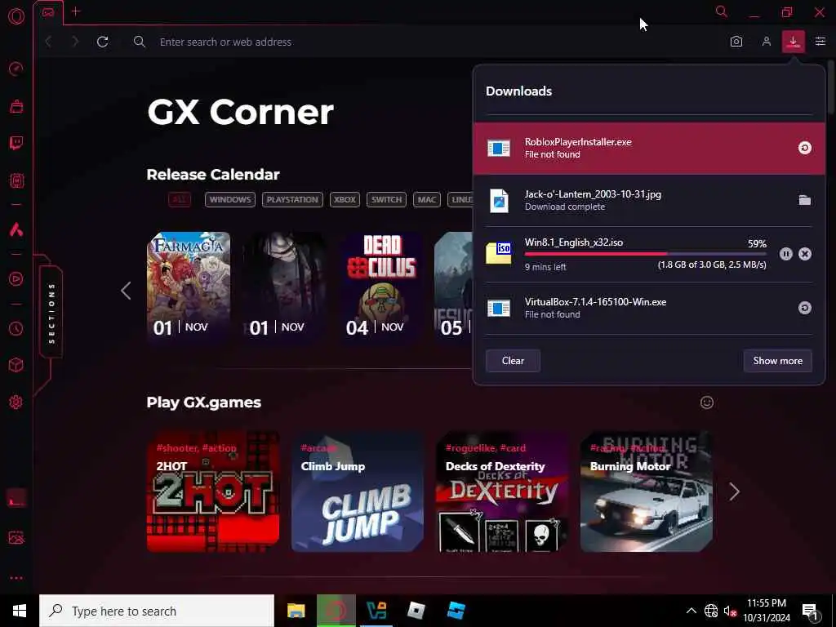Filter release calendar by MAC

pos(426,199)
